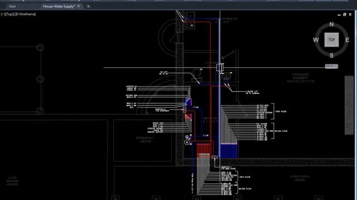Click N on the ViewCube compass
Image resolution: width=357 pixels, height=200 pixels.
click(331, 24)
